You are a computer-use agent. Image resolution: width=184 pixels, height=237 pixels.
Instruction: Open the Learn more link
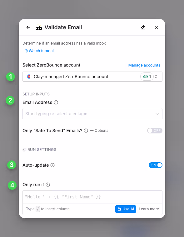(149, 209)
